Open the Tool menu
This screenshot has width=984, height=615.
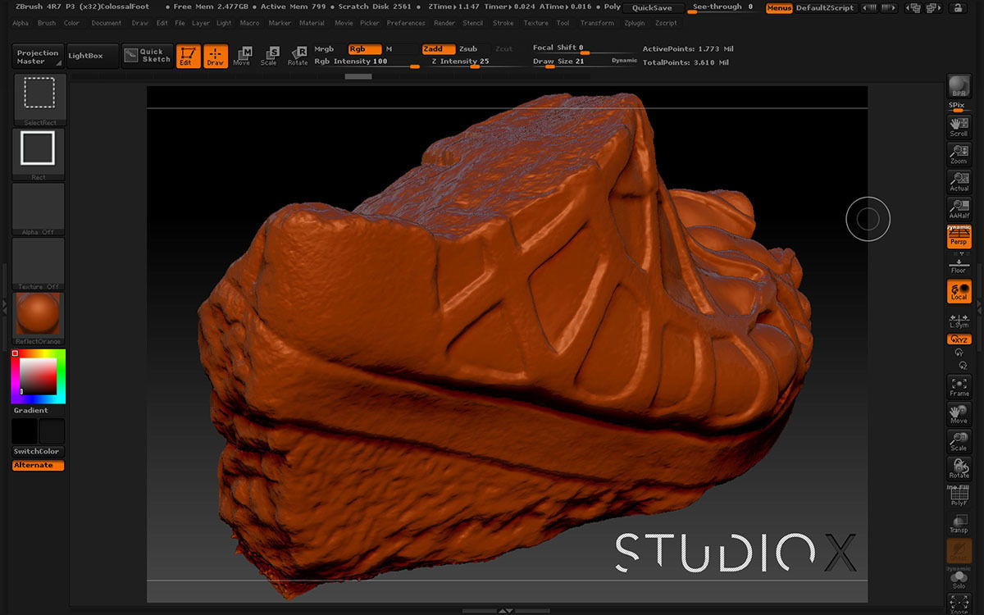[x=563, y=23]
